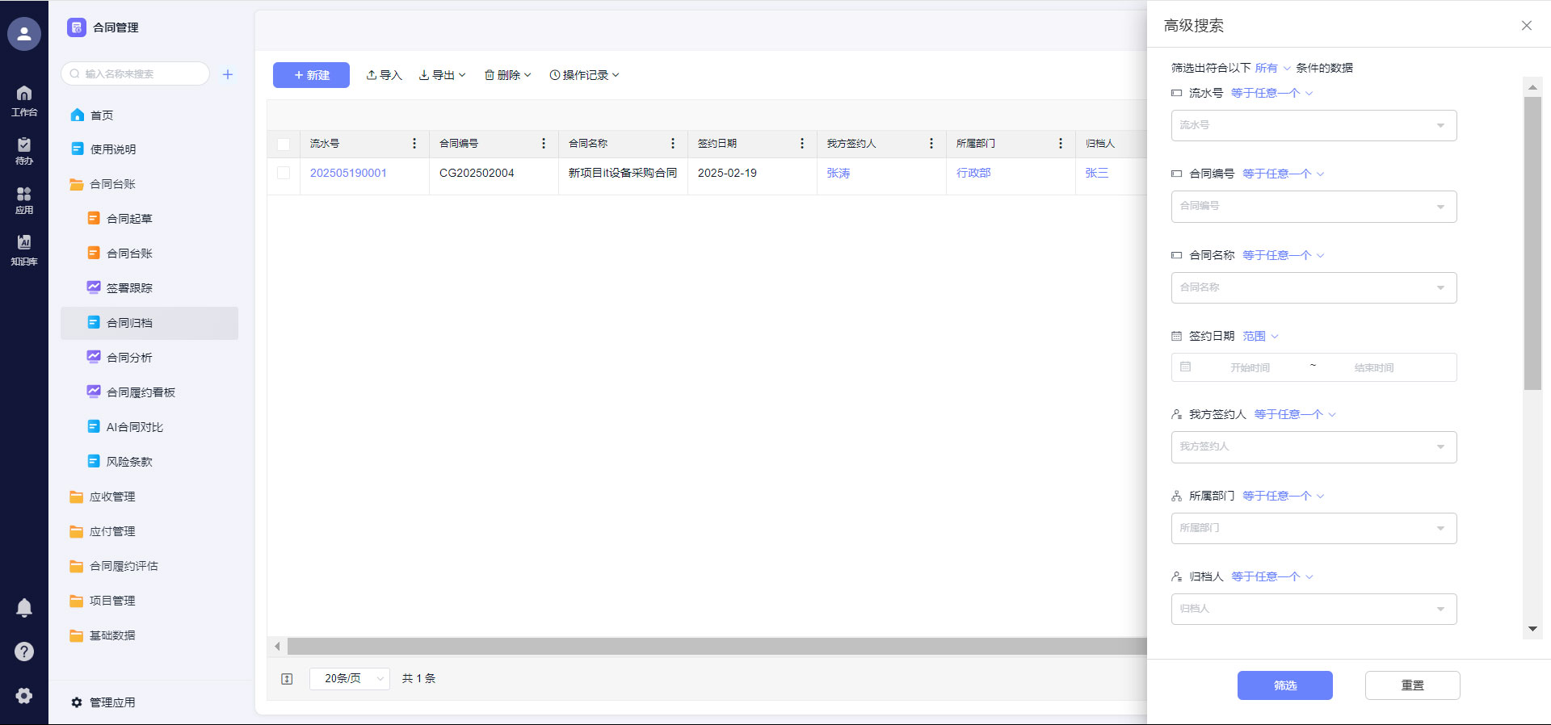Check the row checkbox for 202505190001

[x=284, y=173]
